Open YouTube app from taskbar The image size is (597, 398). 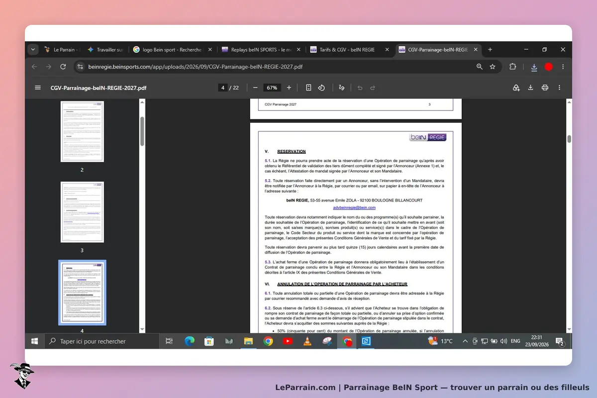pyautogui.click(x=288, y=341)
